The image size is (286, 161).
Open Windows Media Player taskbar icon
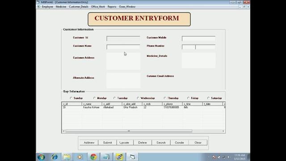(80, 157)
